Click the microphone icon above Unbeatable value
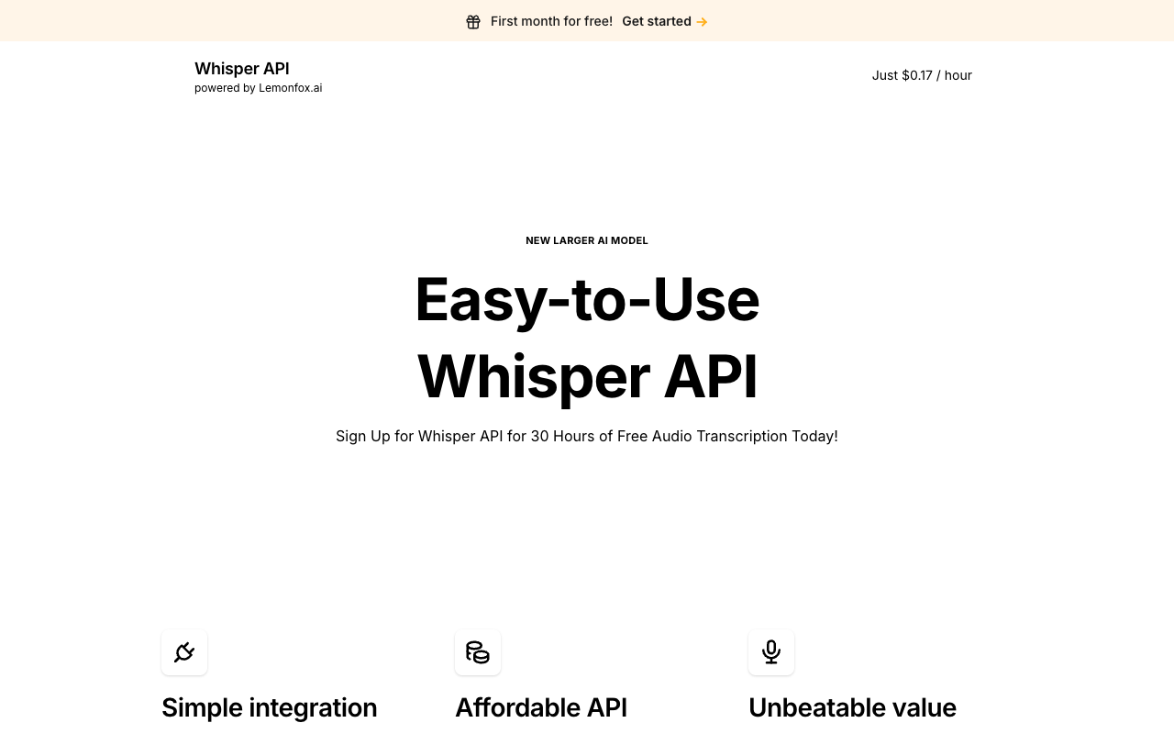 click(771, 652)
